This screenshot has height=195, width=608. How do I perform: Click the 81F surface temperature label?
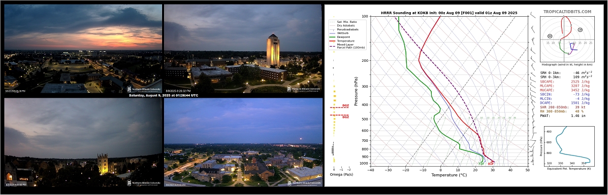click(491, 164)
